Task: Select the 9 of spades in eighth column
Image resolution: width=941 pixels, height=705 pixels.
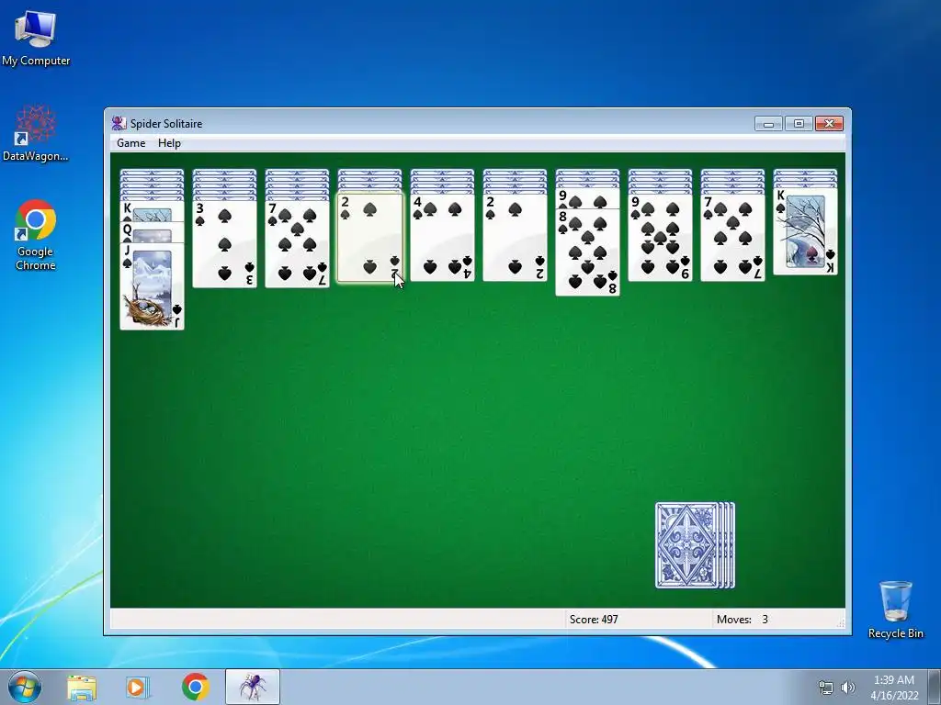Action: 660,238
